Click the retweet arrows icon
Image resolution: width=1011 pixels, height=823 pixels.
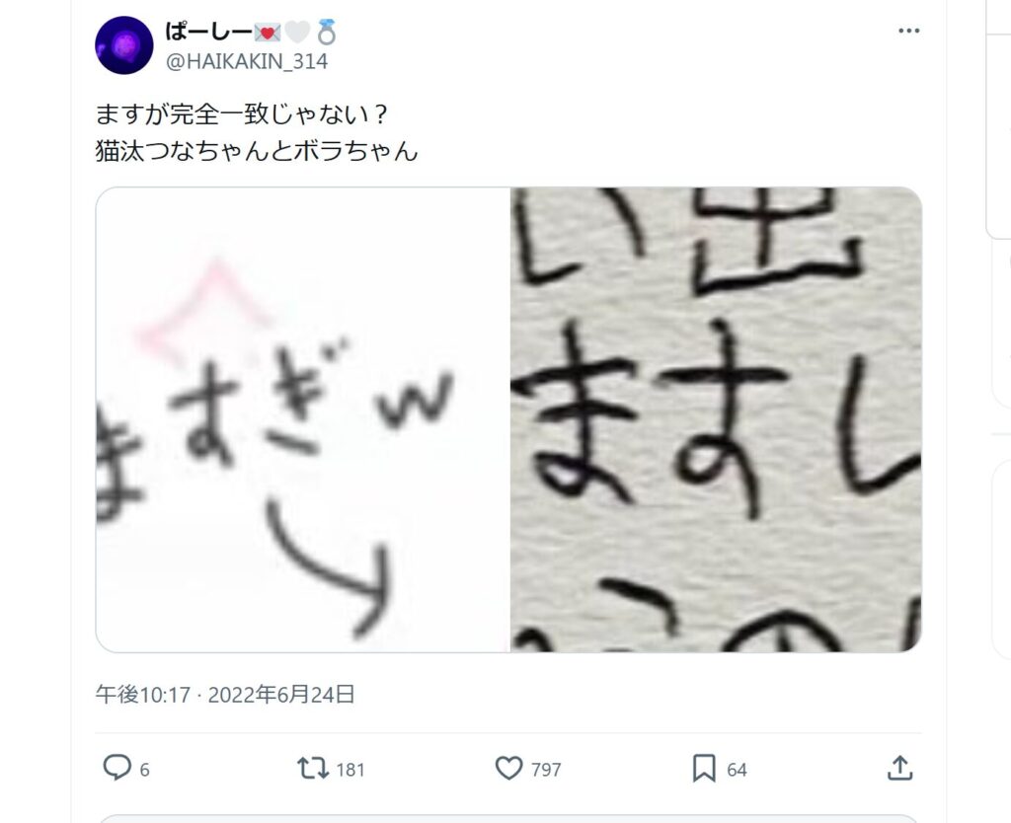(313, 768)
